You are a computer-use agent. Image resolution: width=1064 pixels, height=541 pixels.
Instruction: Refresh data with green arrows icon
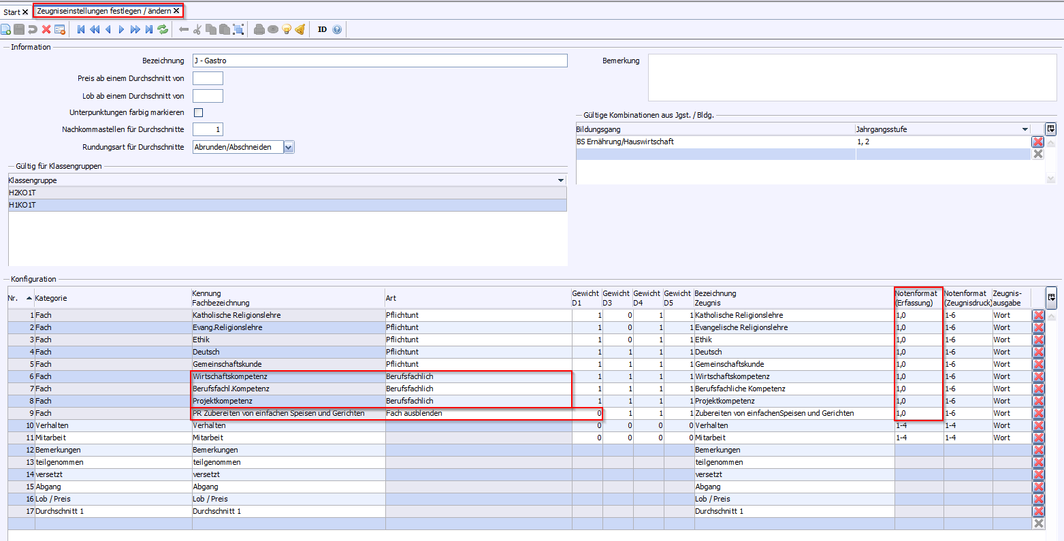(x=163, y=29)
